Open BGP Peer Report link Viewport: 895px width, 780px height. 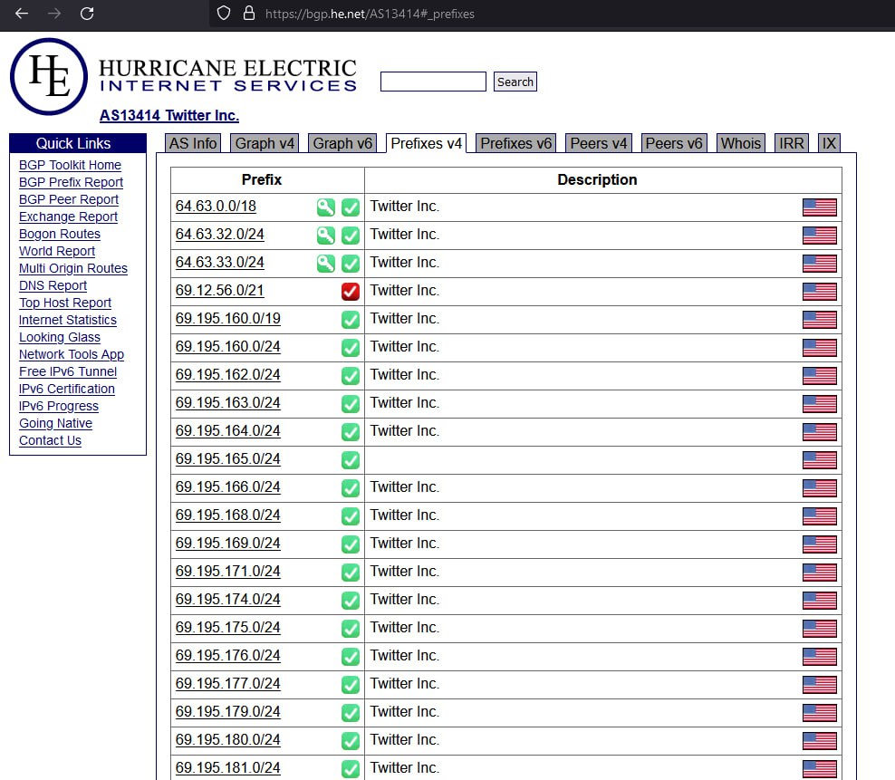(x=69, y=199)
